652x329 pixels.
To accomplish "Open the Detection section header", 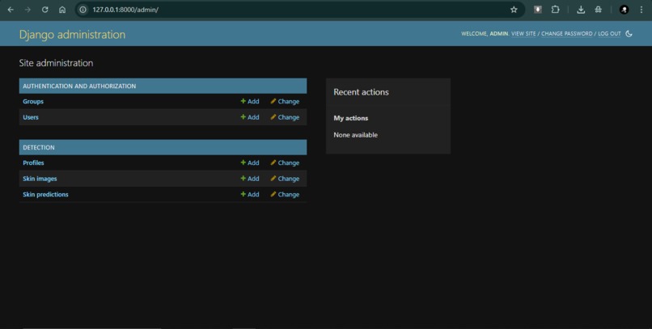I will [39, 147].
